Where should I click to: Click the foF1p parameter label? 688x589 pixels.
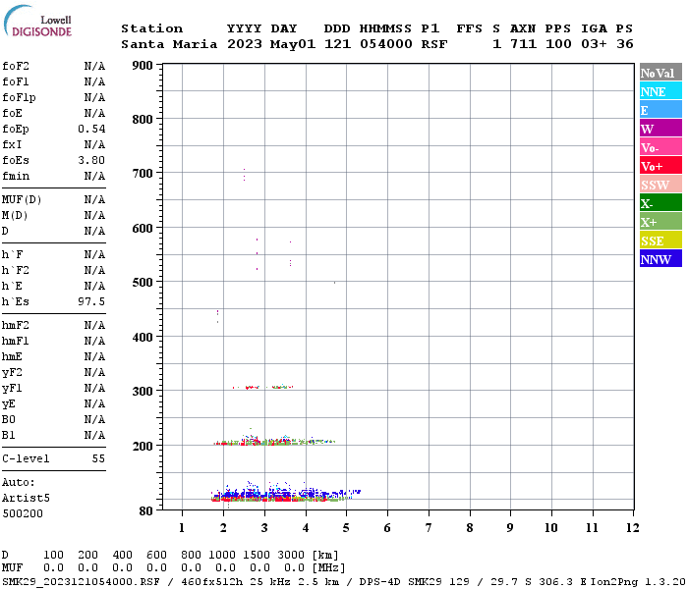pos(19,98)
